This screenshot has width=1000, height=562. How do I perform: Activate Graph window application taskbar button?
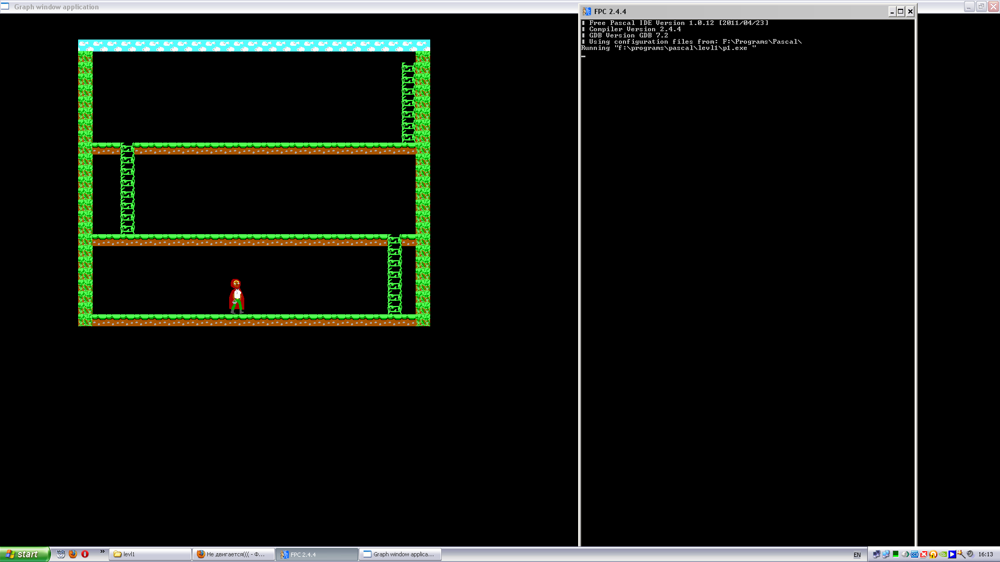tap(400, 554)
